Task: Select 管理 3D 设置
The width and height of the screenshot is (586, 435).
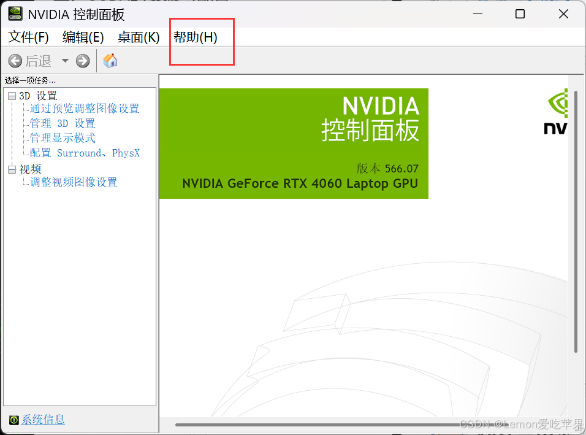Action: tap(63, 123)
